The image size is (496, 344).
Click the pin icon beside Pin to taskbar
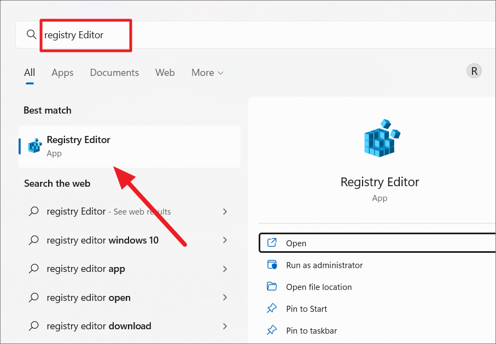(x=272, y=330)
